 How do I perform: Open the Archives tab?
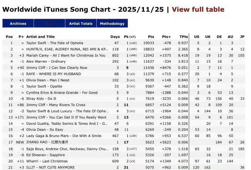tap(18, 24)
